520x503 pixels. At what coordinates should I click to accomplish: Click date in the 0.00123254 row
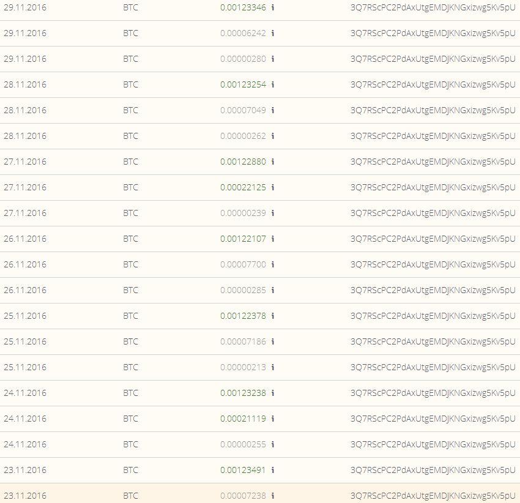tap(25, 84)
